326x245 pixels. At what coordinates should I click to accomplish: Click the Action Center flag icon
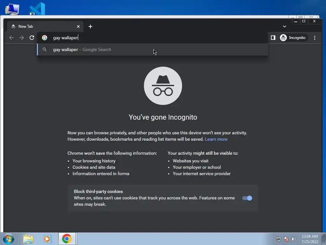click(x=286, y=239)
